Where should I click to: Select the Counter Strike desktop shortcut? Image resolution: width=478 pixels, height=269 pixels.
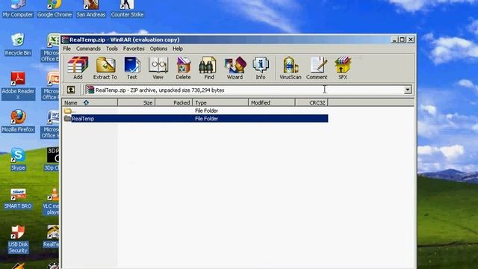coord(127,9)
